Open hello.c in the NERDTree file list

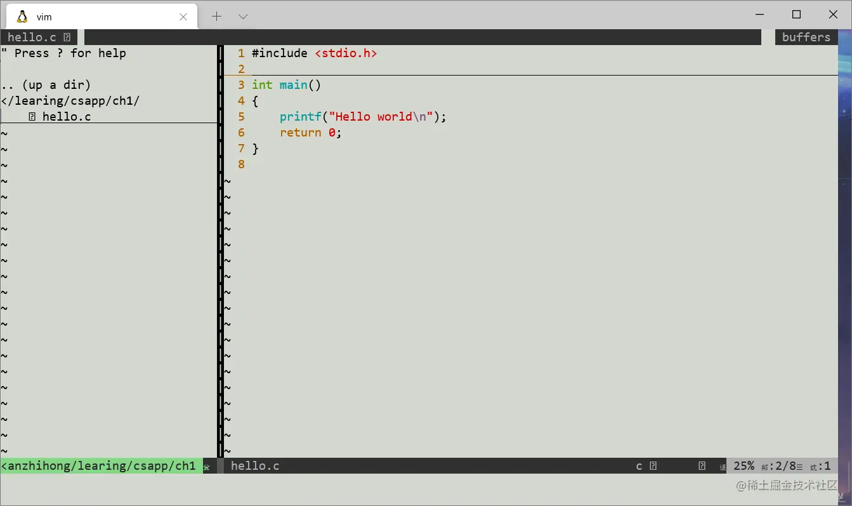(x=67, y=117)
